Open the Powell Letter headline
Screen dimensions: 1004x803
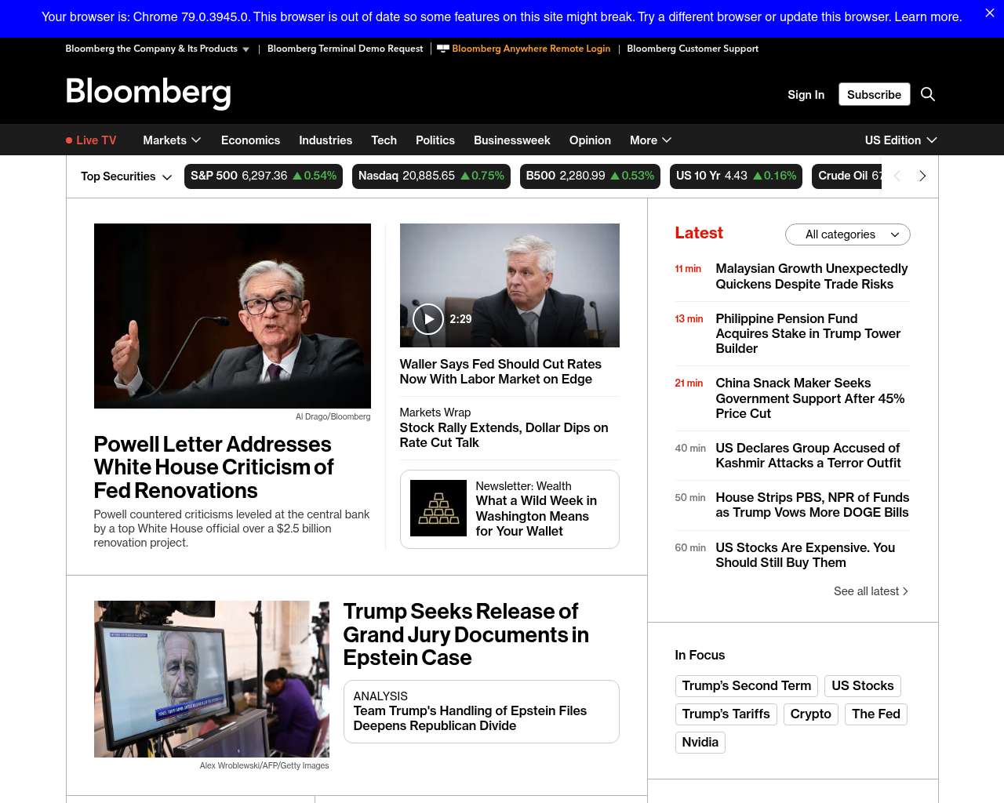[x=213, y=467]
